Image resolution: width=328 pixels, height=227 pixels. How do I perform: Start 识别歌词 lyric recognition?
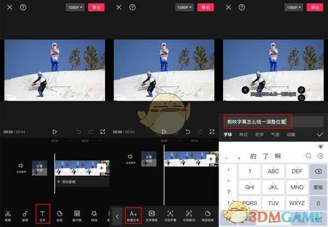click(189, 215)
